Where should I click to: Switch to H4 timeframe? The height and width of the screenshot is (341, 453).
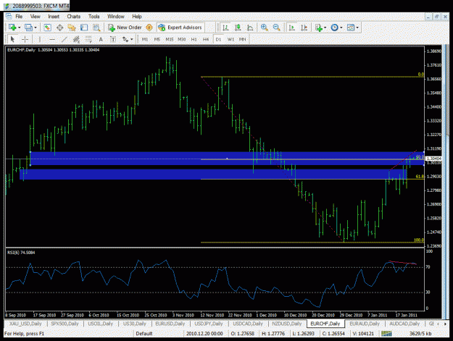206,39
